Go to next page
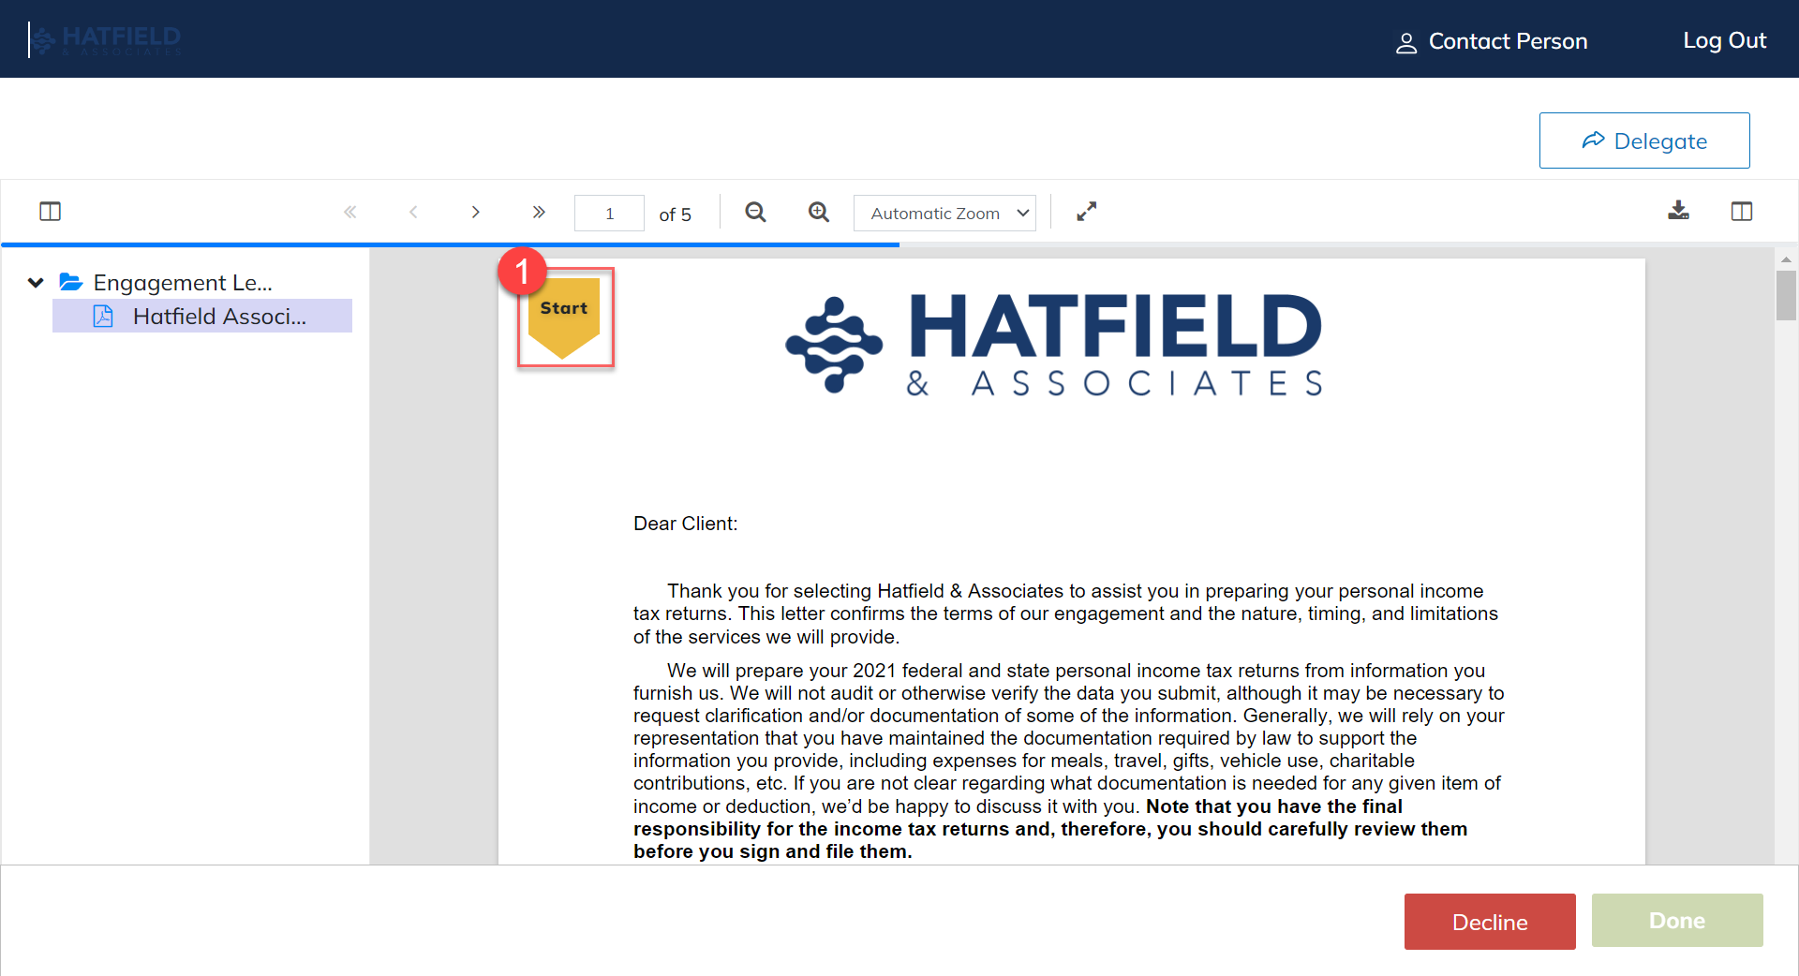1799x976 pixels. 476,212
